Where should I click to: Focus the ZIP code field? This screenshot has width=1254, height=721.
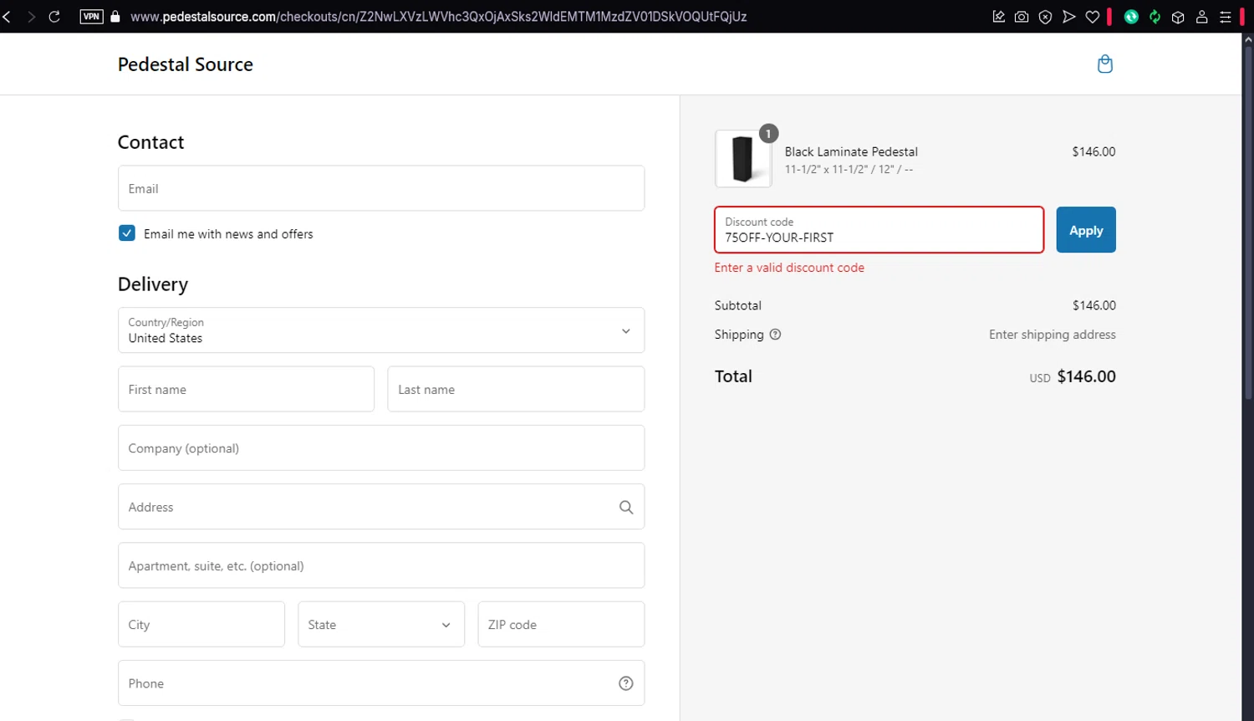[561, 624]
